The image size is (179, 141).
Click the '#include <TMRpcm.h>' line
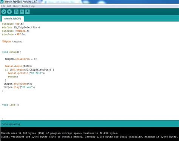pos(16,31)
